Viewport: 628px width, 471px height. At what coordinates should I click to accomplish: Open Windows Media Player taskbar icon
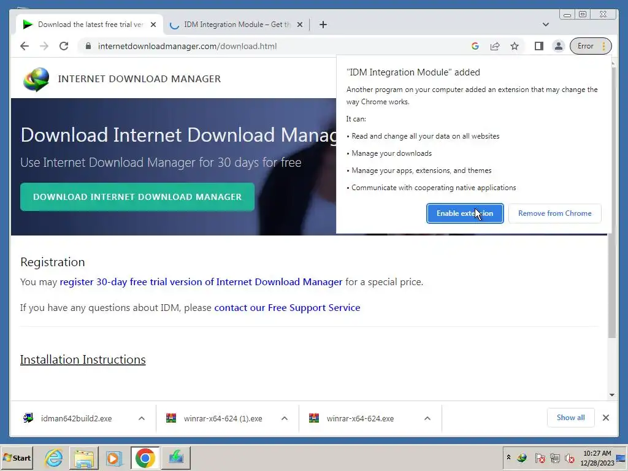tap(113, 458)
